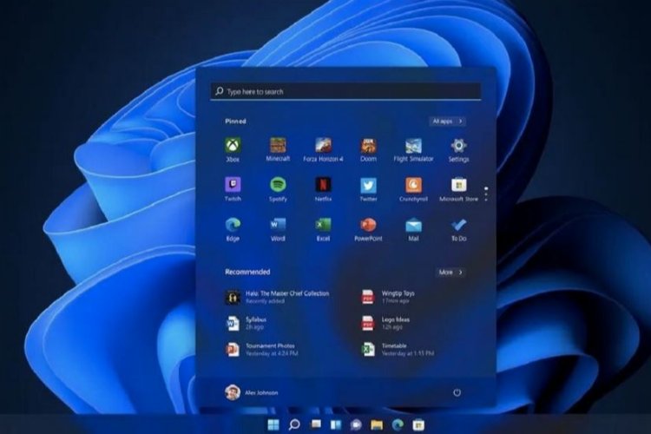Open the Tournament Photos presentation
This screenshot has width=651, height=434.
tap(261, 349)
